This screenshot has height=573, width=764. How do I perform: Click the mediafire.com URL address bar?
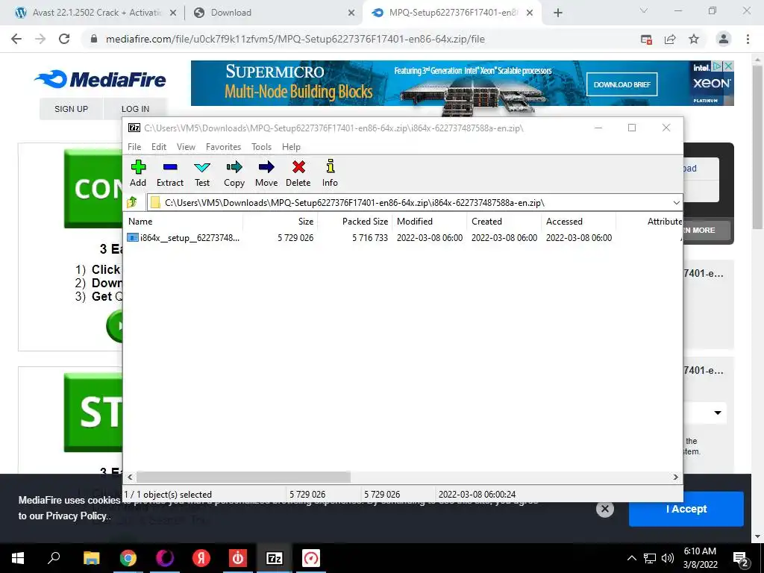tap(295, 39)
